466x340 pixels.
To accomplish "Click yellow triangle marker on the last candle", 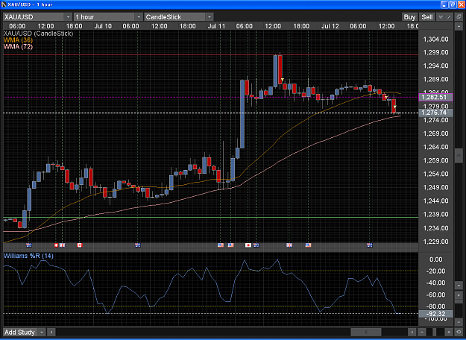I will [x=394, y=107].
